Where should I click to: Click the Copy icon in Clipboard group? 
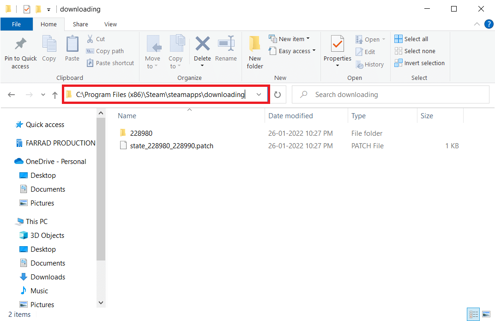point(49,43)
